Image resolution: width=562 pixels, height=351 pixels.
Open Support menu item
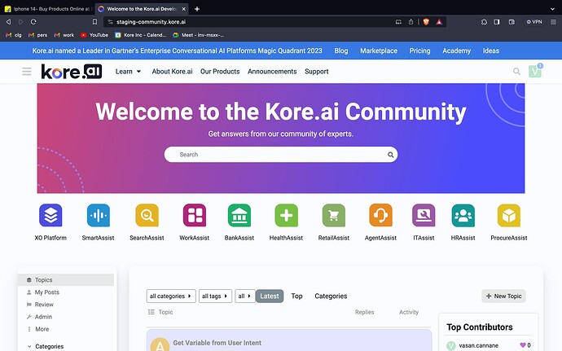(317, 72)
